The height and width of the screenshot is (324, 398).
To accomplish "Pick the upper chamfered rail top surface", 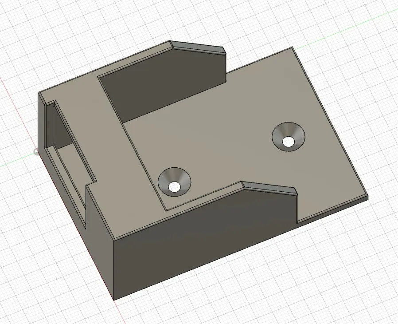I will [197, 48].
